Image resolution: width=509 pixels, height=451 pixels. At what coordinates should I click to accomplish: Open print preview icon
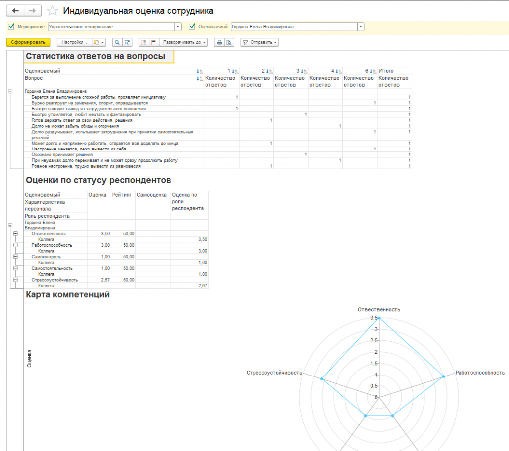pyautogui.click(x=229, y=42)
